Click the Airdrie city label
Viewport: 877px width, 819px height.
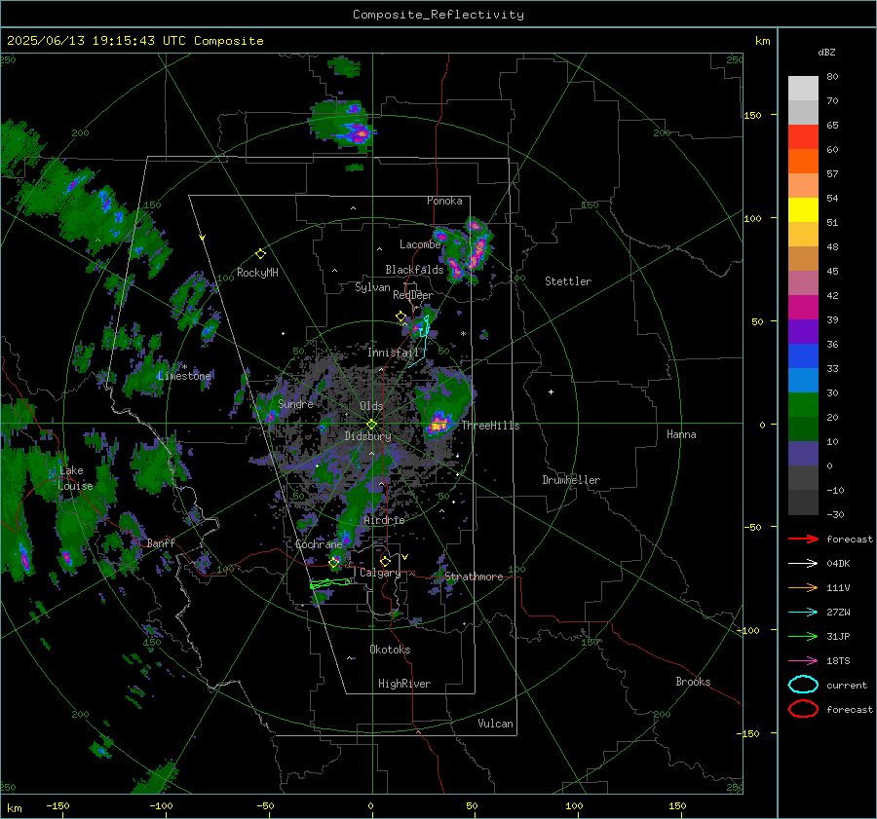pos(384,520)
